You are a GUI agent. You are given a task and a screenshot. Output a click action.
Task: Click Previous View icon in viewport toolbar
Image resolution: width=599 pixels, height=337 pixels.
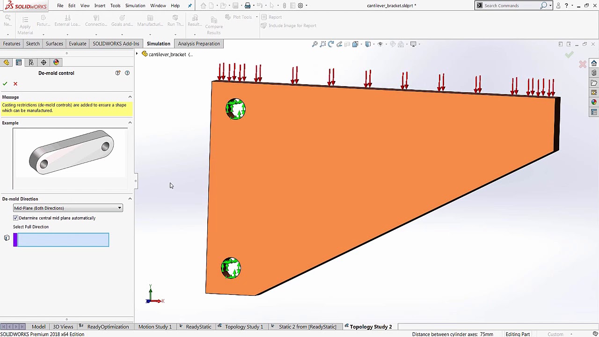coord(331,44)
